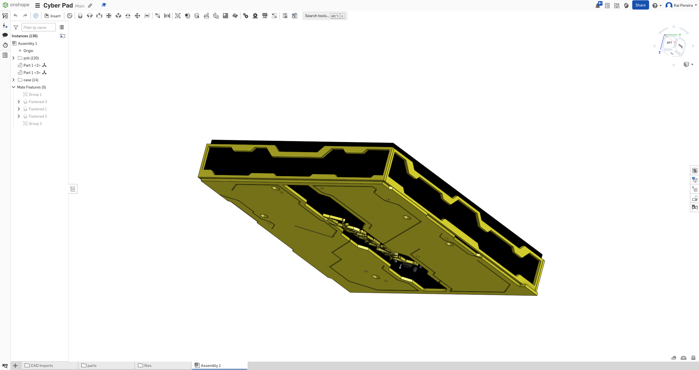This screenshot has height=370, width=699.
Task: Open version history from the left sidebar
Action: tap(5, 45)
